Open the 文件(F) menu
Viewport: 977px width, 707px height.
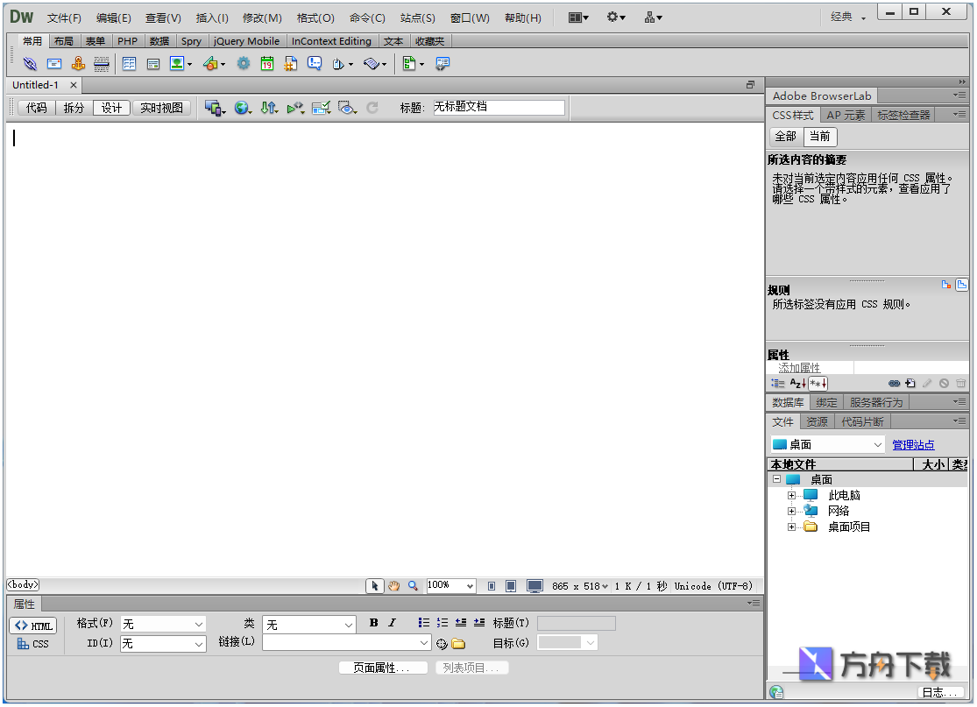64,18
